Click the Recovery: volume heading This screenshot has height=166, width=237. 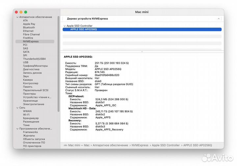pyautogui.click(x=75, y=120)
